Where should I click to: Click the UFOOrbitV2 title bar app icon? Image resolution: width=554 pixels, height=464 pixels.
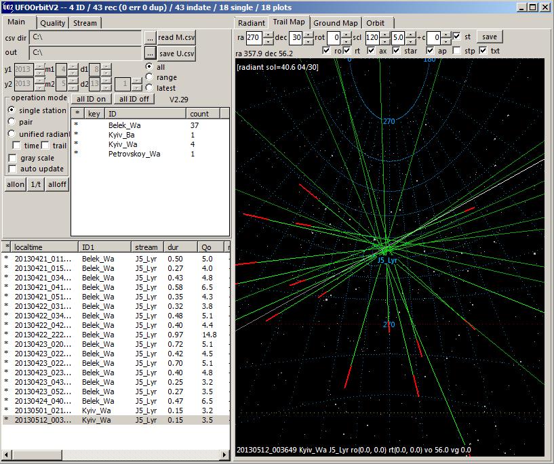8,7
